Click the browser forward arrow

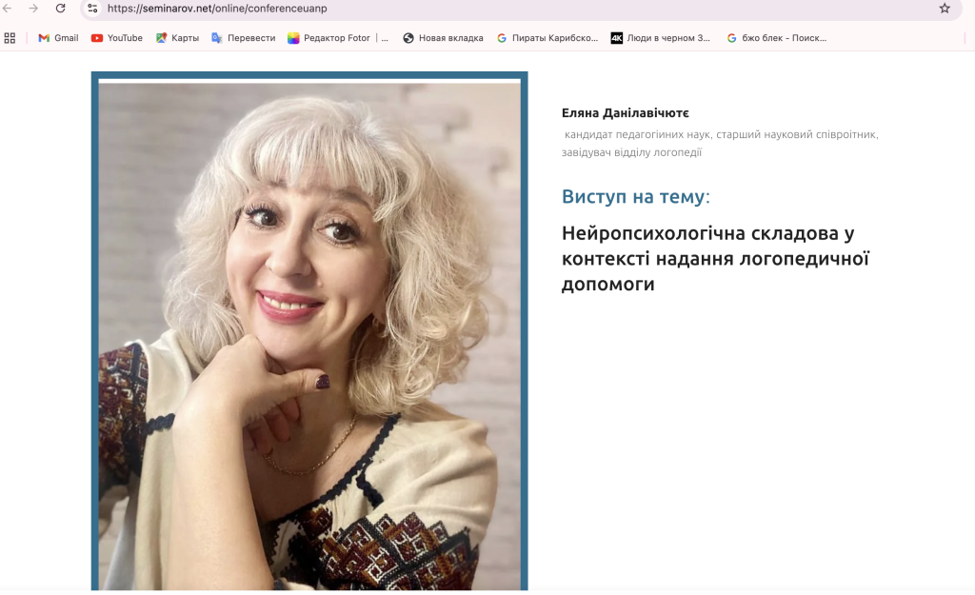click(x=33, y=8)
